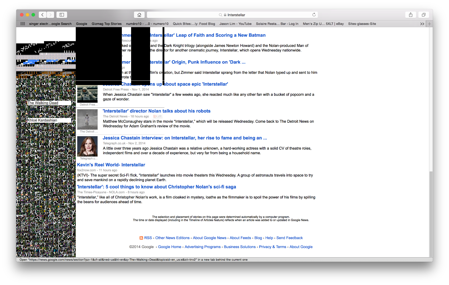The image size is (449, 285).
Task: Open the Help footer link
Action: 269,238
